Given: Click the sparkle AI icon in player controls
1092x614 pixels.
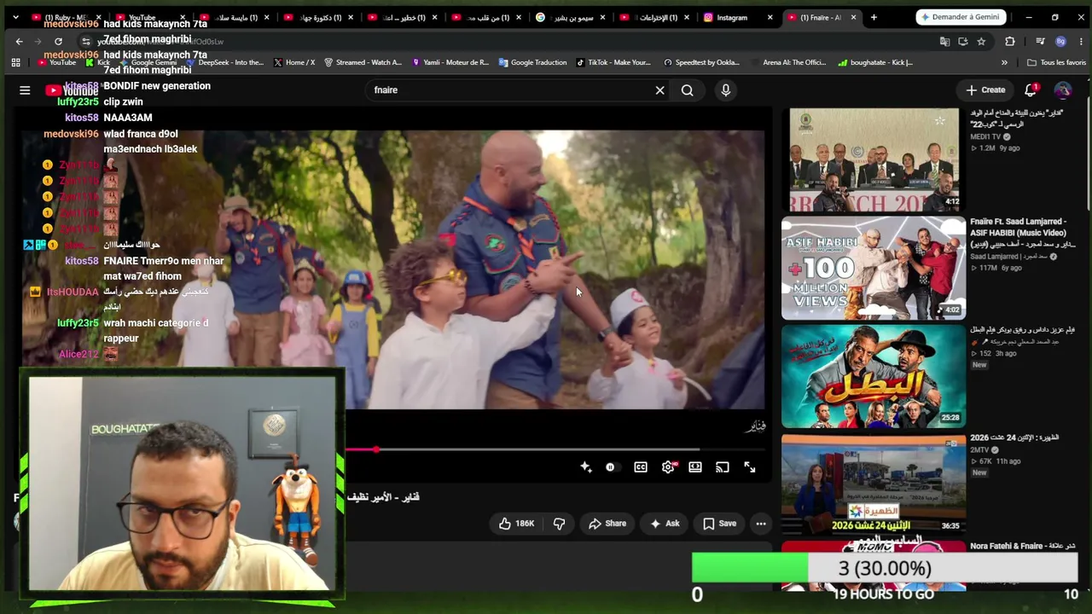Looking at the screenshot, I should (585, 467).
